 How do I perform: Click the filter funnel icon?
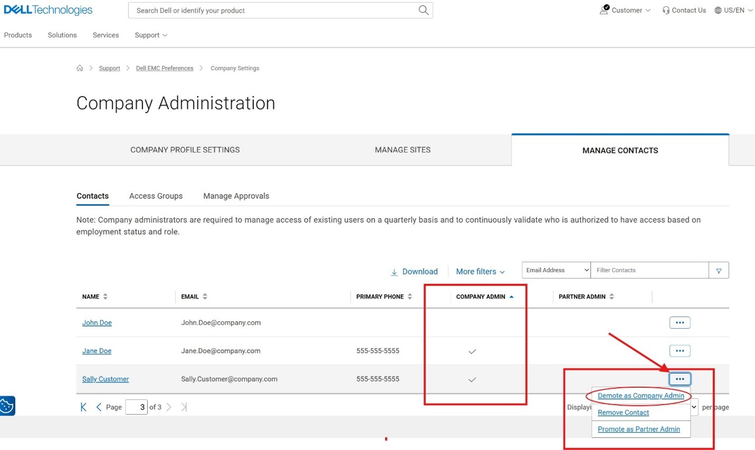719,271
